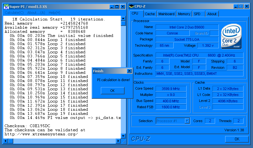Click the '1M Calculation Start. 19 iterations.' line
The height and width of the screenshot is (148, 253).
click(59, 19)
